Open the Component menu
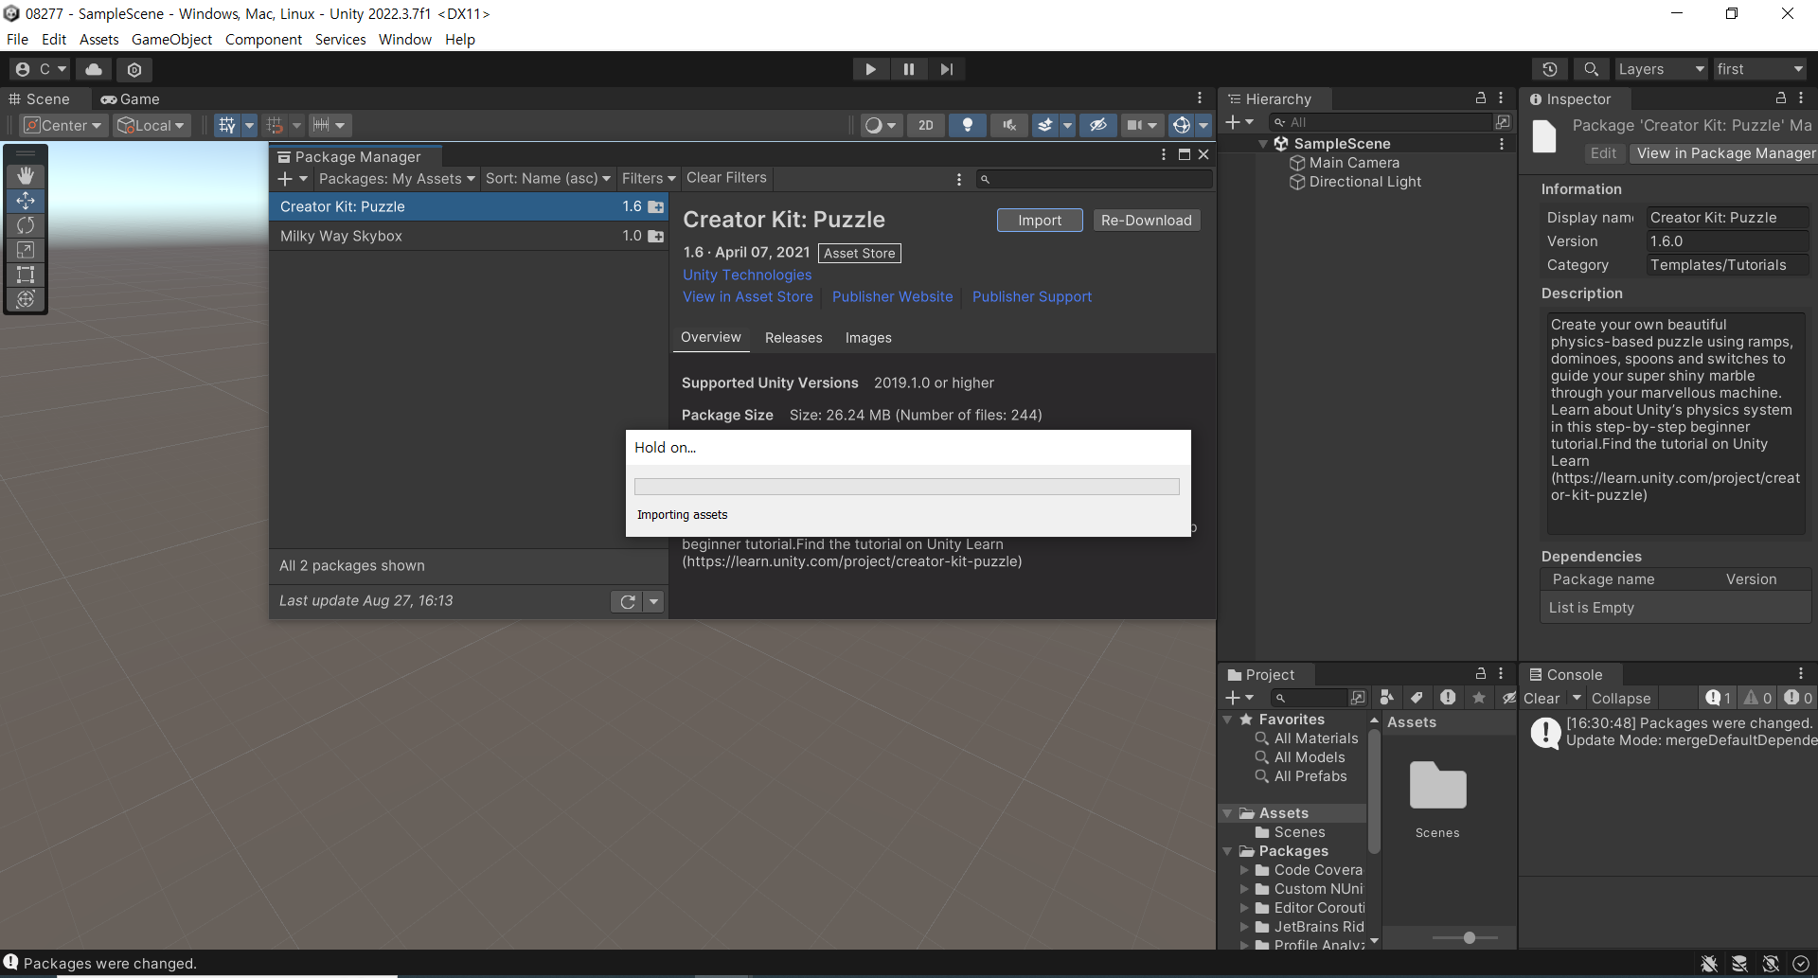The height and width of the screenshot is (978, 1818). point(263,40)
